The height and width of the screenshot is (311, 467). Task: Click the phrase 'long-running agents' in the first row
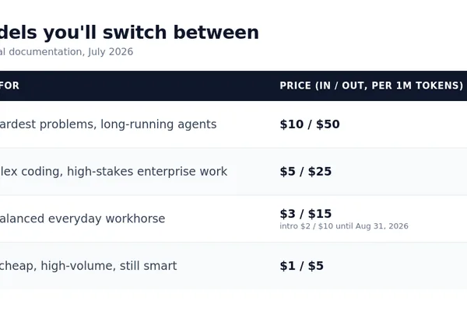pos(159,124)
